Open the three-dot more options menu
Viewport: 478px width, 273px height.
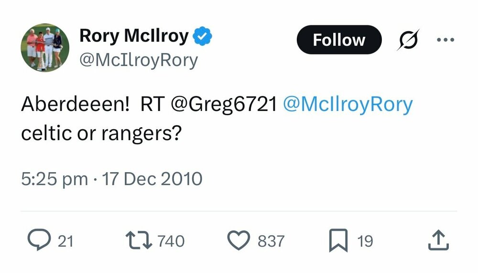click(445, 40)
